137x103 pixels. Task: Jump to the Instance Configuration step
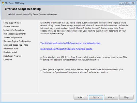pyautogui.click(x=13, y=30)
